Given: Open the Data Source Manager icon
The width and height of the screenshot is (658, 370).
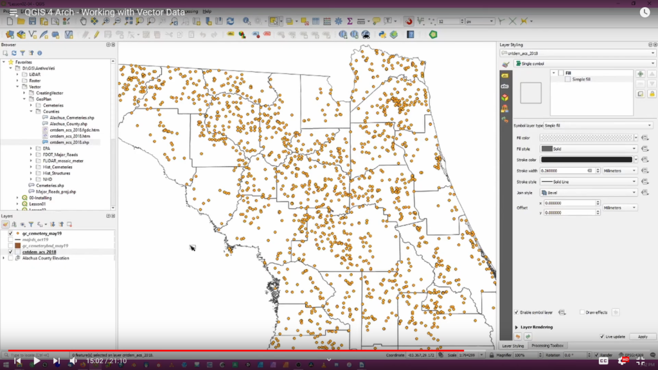Looking at the screenshot, I should point(10,35).
